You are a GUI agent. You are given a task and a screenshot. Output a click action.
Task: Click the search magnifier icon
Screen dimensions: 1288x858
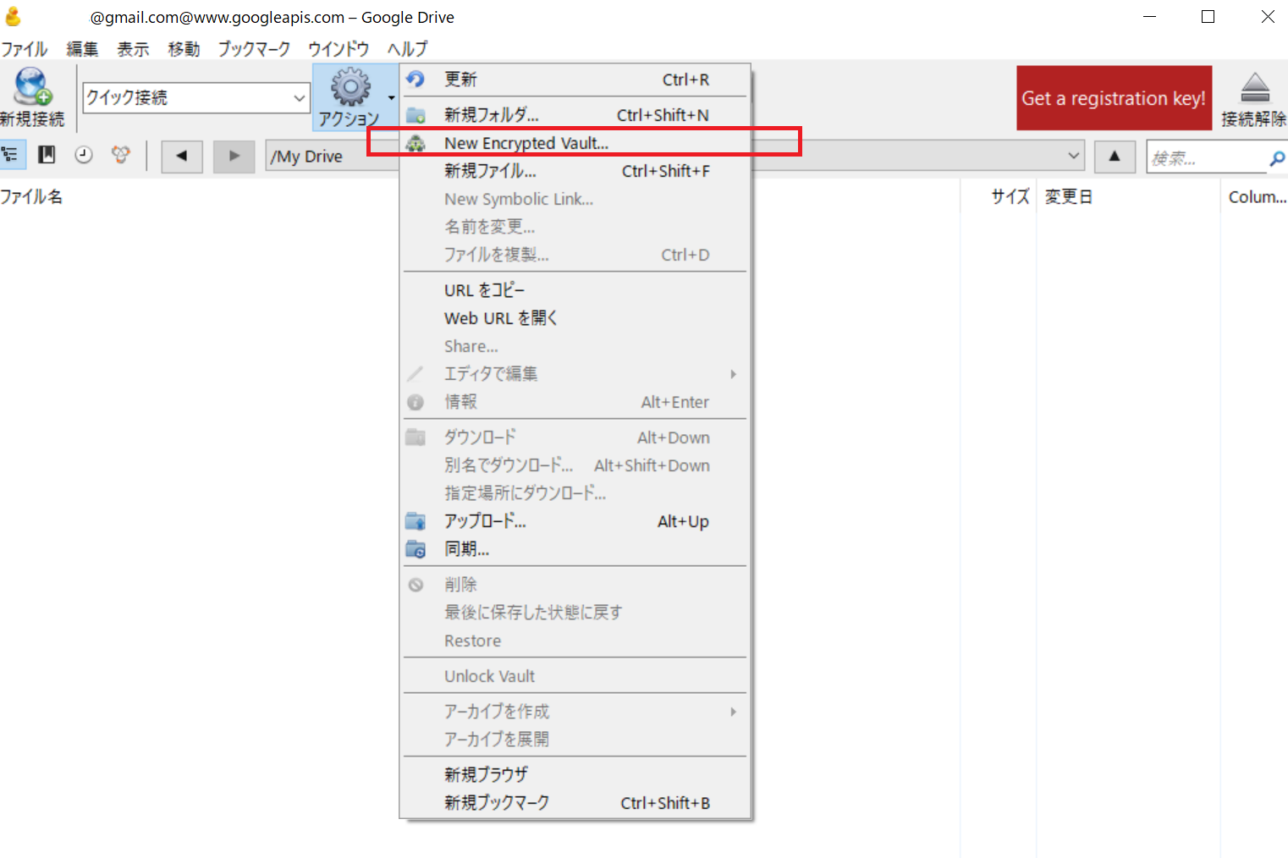pyautogui.click(x=1276, y=158)
